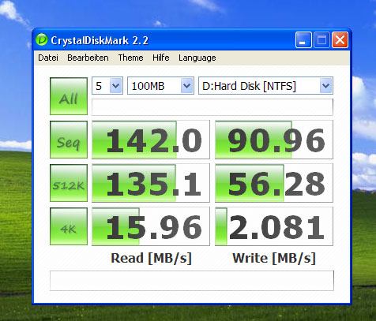This screenshot has height=321, width=376.
Task: Start the 4K benchmark test
Action: pyautogui.click(x=69, y=226)
